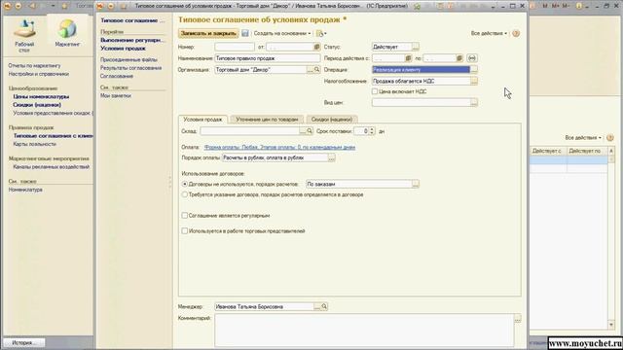
Task: Switch to 'Уточнение цен по товарам' tab
Action: 267,119
